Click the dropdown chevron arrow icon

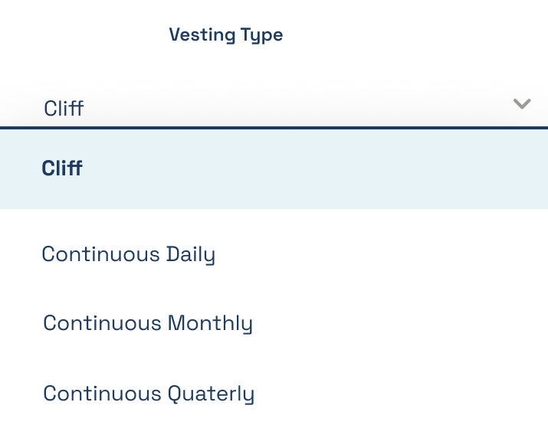[522, 103]
